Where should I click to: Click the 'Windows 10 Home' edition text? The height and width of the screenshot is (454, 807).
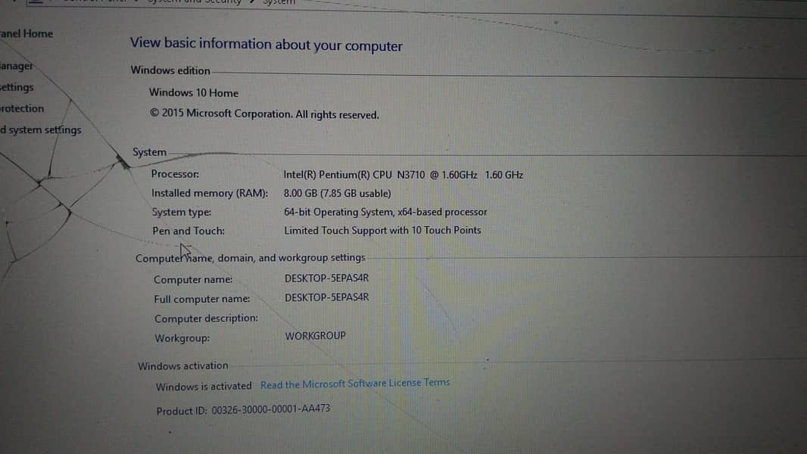click(194, 93)
